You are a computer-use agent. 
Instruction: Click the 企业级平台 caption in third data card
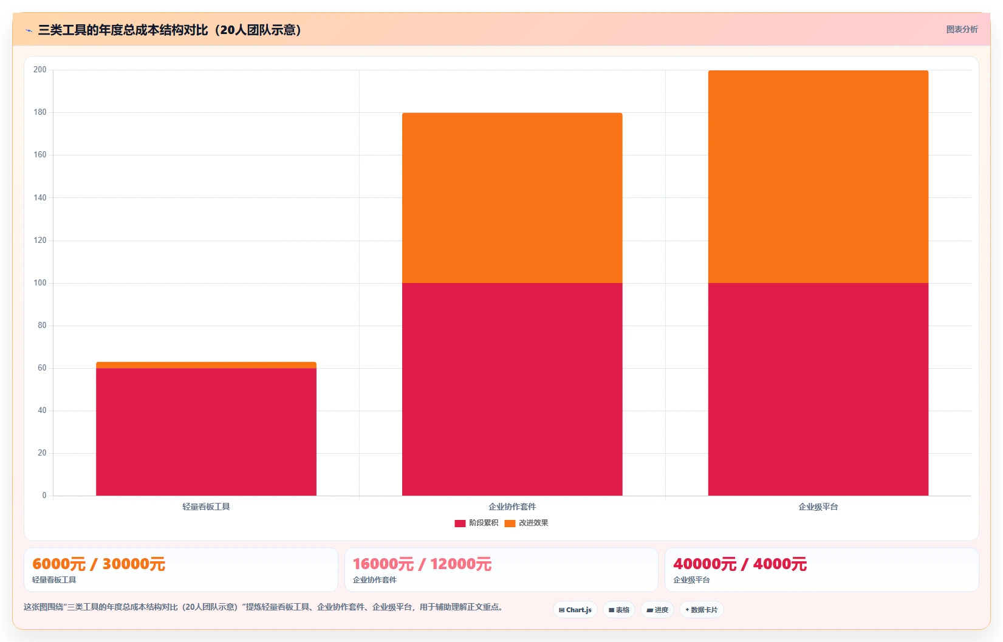691,580
